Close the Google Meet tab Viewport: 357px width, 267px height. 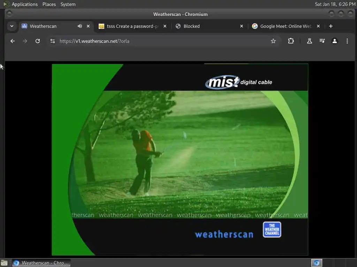[x=318, y=26]
